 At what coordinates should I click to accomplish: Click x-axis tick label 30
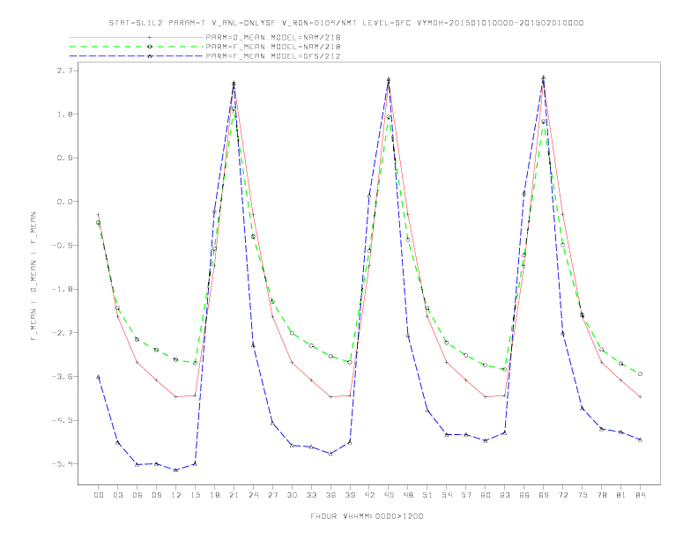tap(292, 495)
